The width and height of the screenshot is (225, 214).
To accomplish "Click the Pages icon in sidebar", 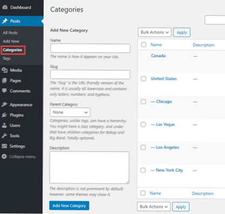I will (4, 80).
